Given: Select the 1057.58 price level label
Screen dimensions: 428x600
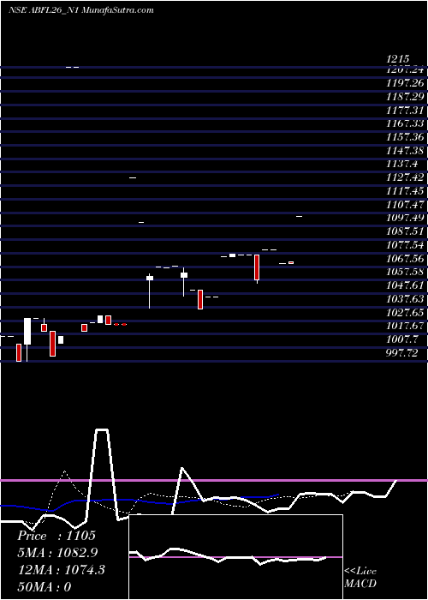Looking at the screenshot, I should [x=405, y=272].
